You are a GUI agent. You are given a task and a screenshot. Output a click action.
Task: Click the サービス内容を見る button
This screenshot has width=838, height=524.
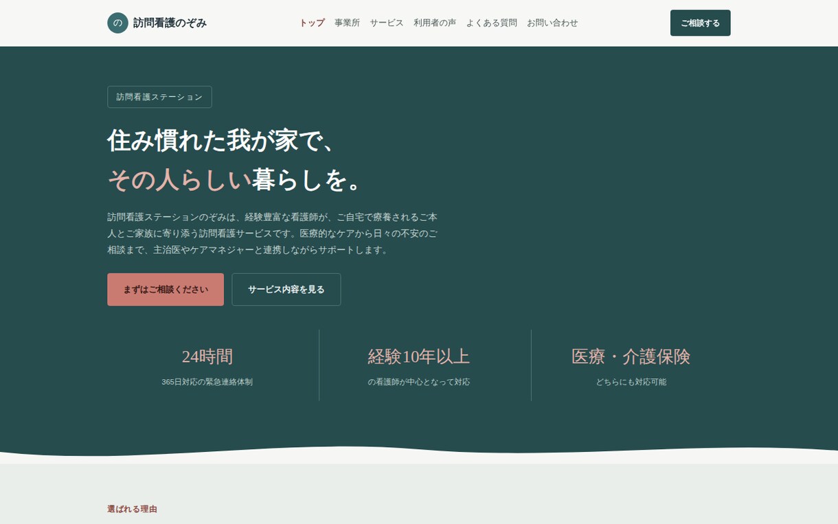[286, 289]
